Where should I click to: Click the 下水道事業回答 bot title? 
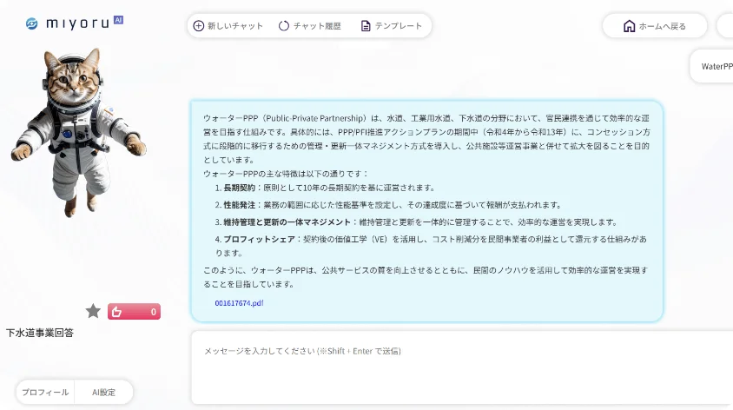point(40,333)
